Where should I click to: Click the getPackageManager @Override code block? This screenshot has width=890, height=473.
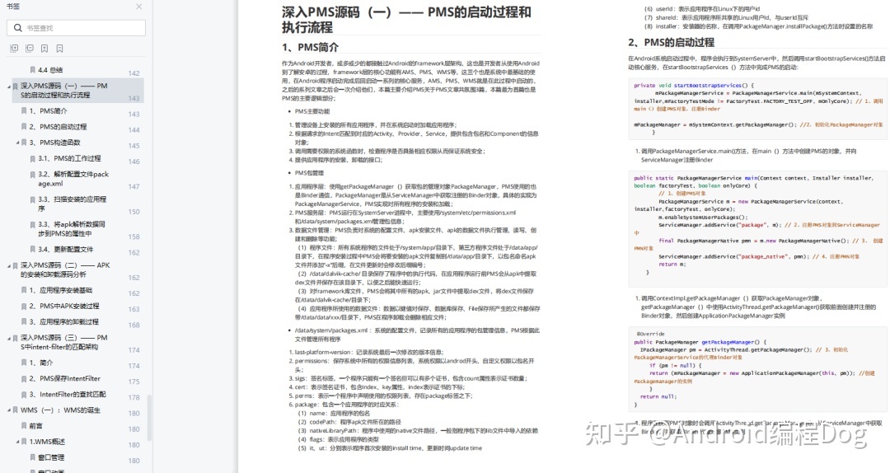click(757, 368)
